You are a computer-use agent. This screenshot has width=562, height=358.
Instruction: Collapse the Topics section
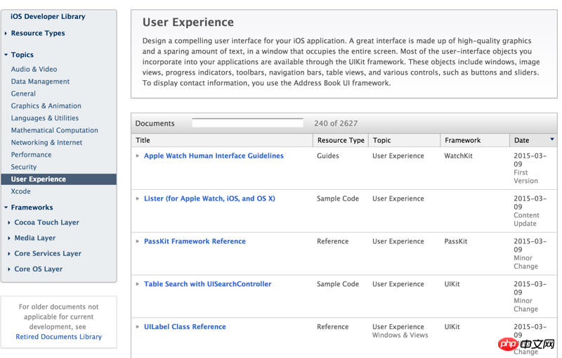6,55
